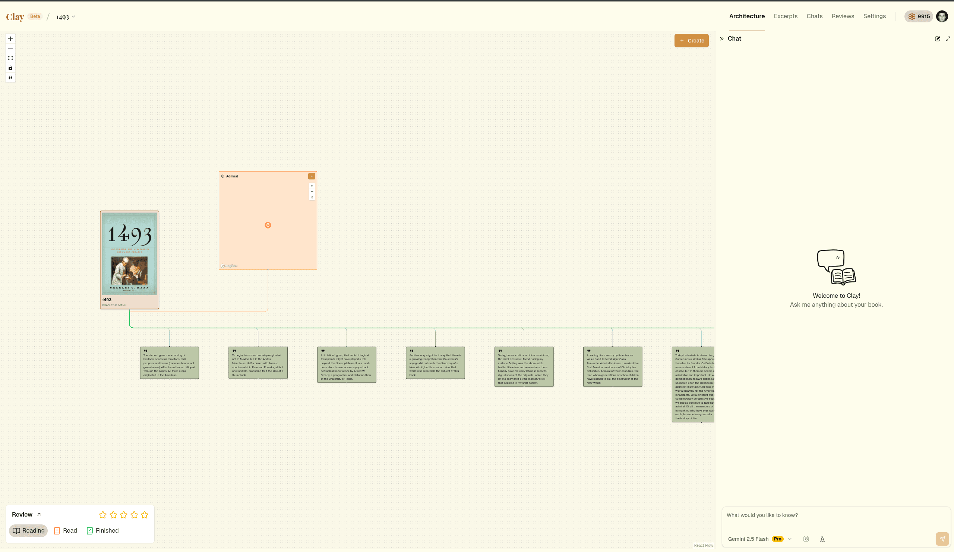Toggle canvas lock with the padlock icon

click(x=10, y=68)
